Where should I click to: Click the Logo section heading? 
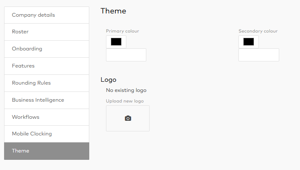coord(108,80)
